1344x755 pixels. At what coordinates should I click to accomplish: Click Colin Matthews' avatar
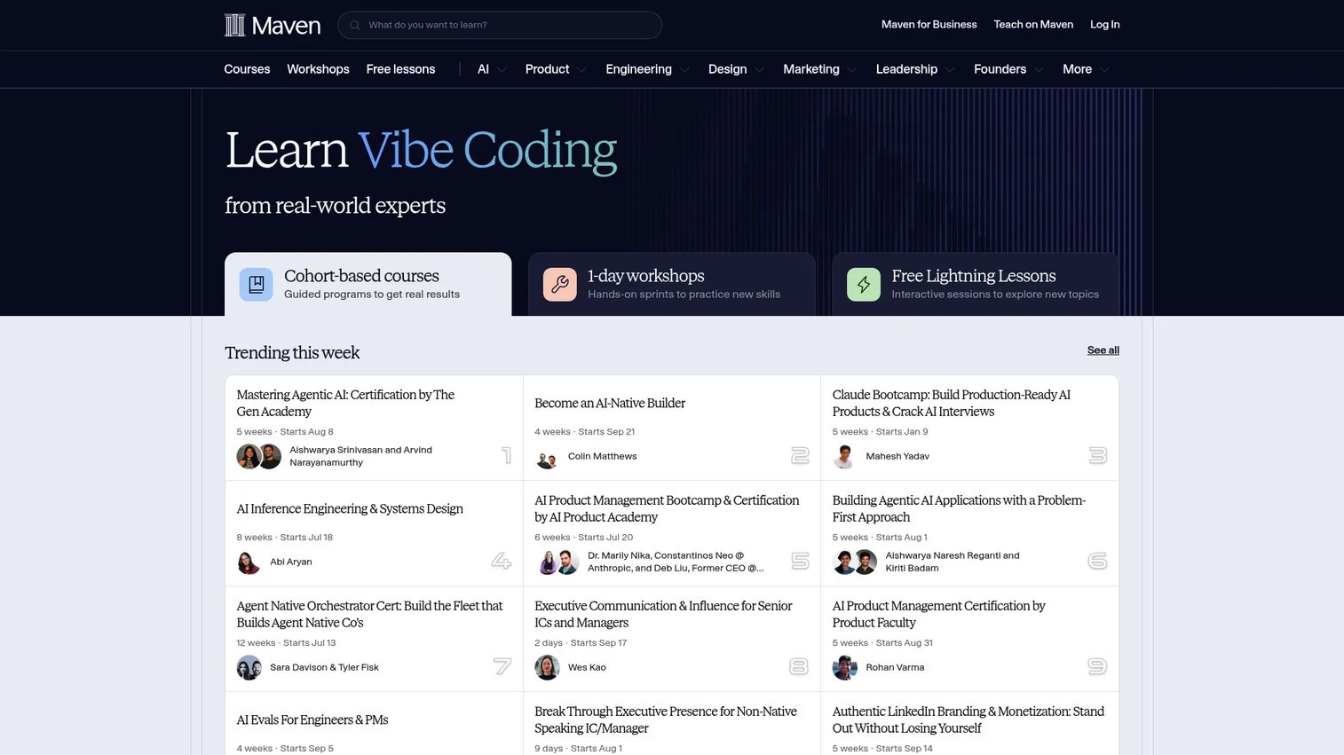click(x=547, y=457)
